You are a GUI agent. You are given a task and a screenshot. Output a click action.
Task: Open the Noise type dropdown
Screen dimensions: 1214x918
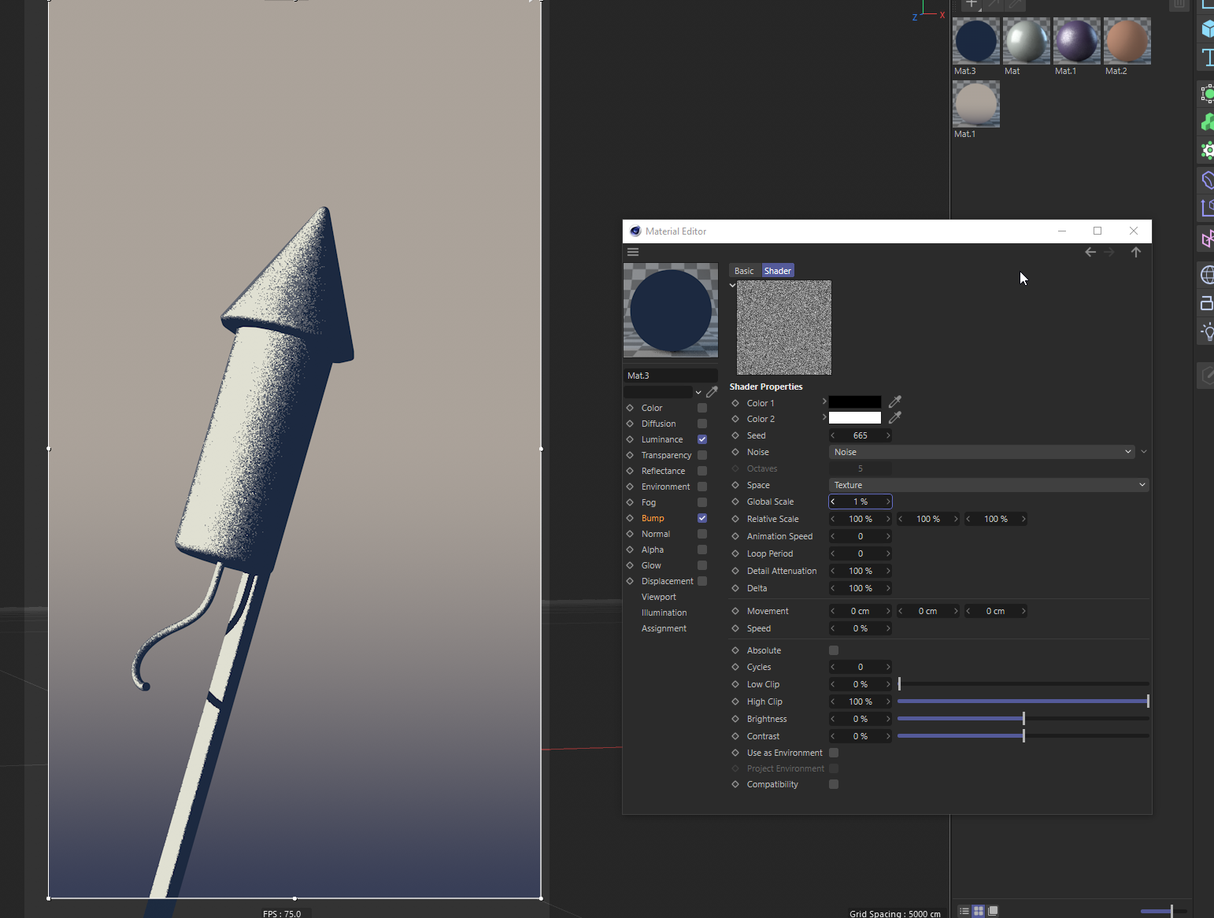(x=982, y=452)
